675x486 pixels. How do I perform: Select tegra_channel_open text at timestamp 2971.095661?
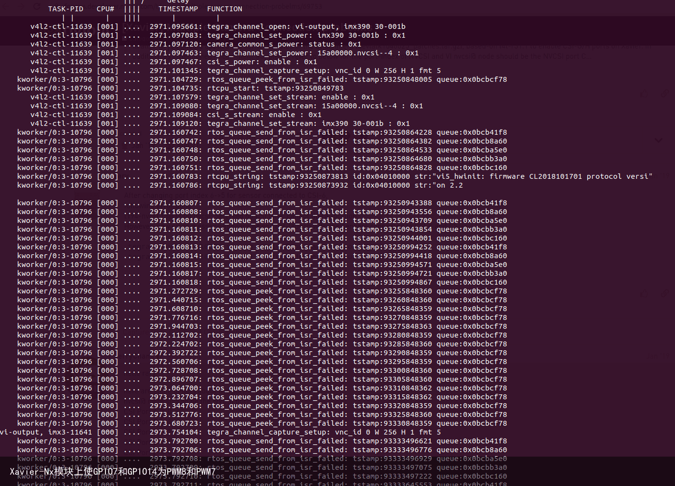[x=247, y=26]
